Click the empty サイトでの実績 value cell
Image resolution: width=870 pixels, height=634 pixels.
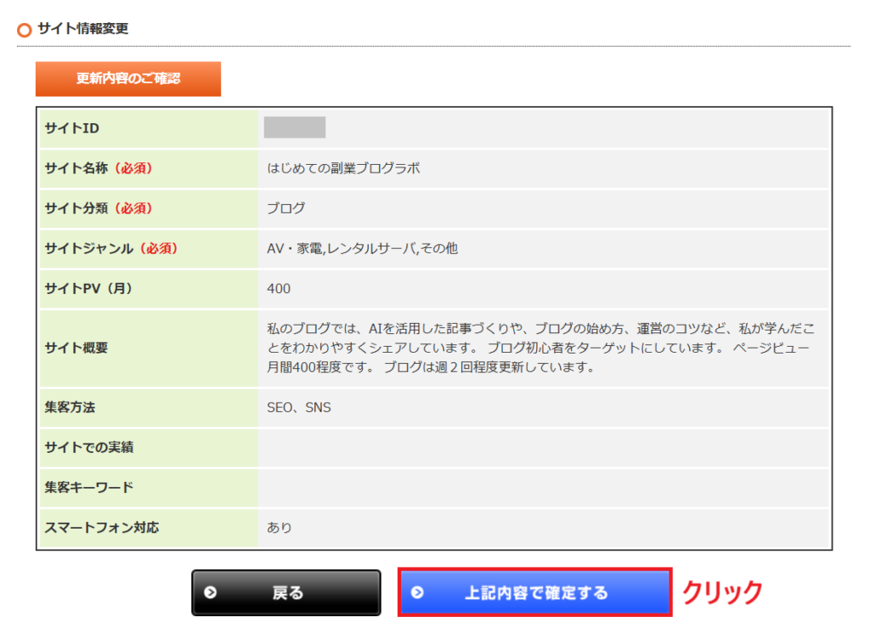(x=544, y=447)
